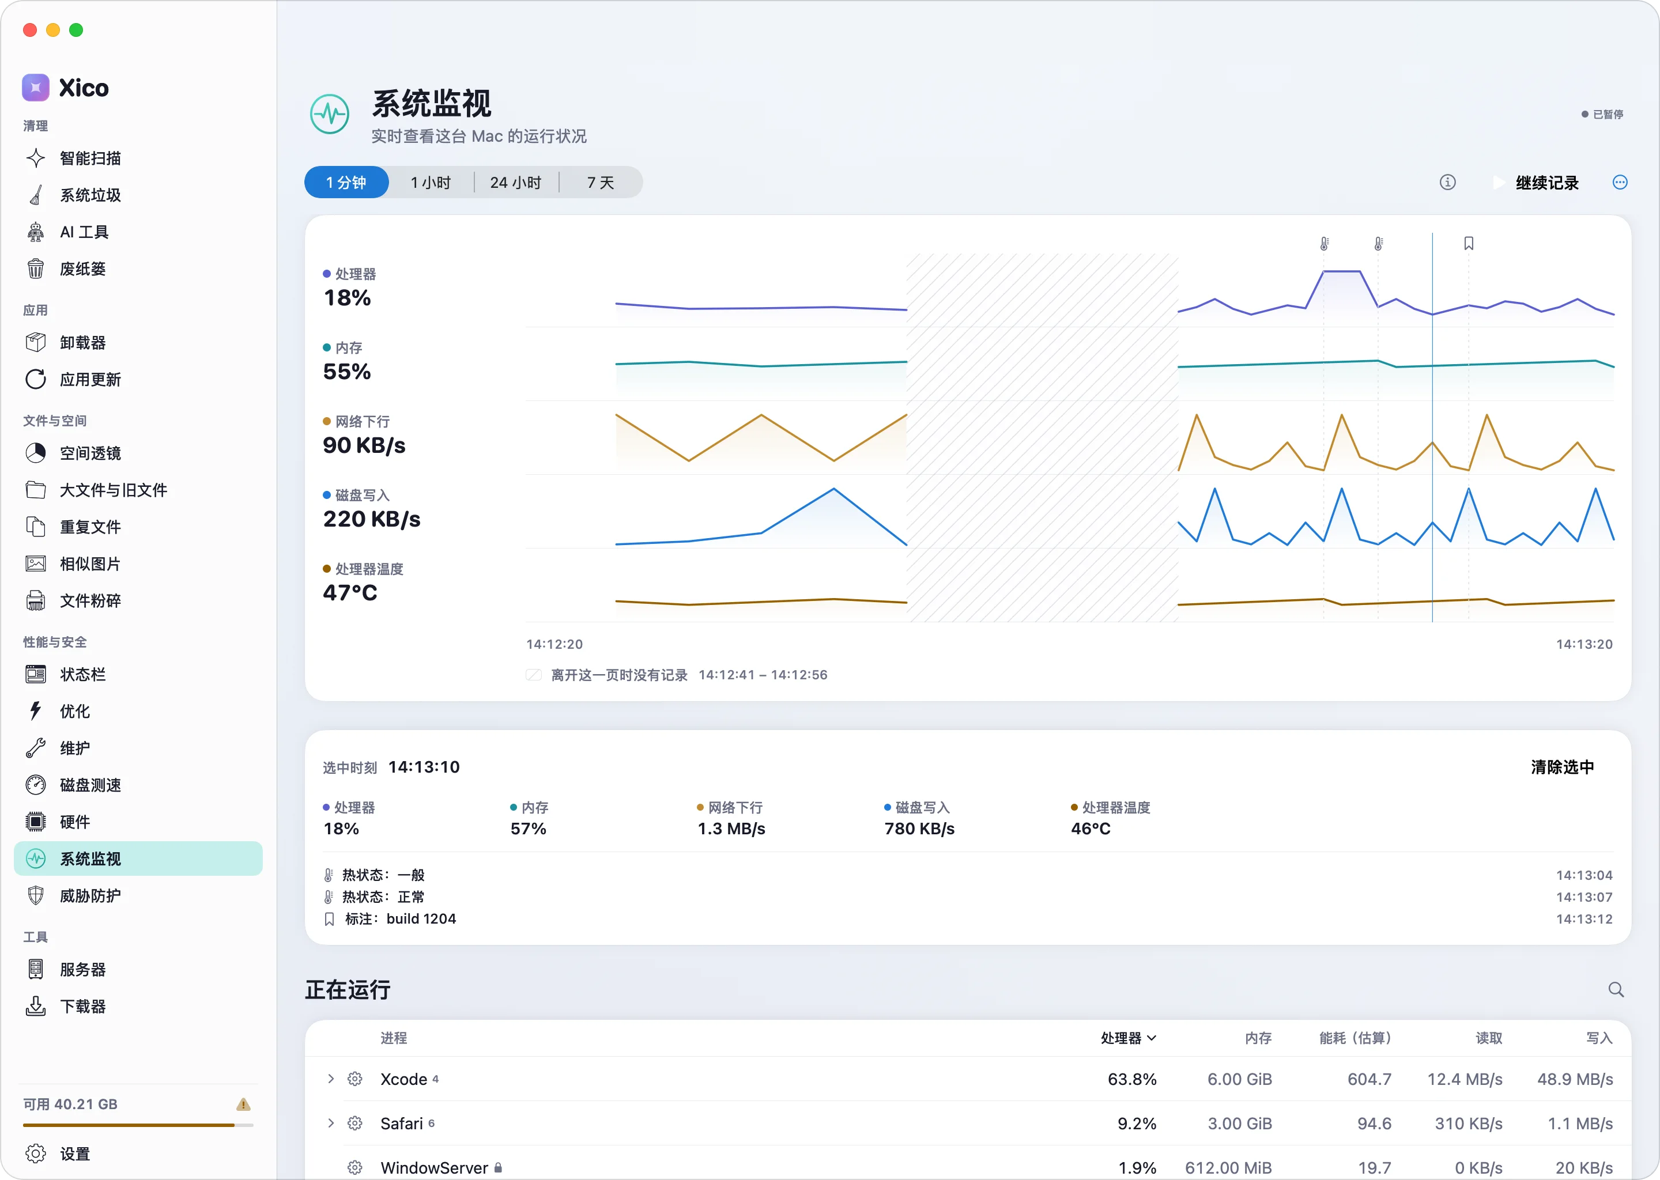
Task: Select 系统监视 in the sidebar
Action: pos(138,860)
